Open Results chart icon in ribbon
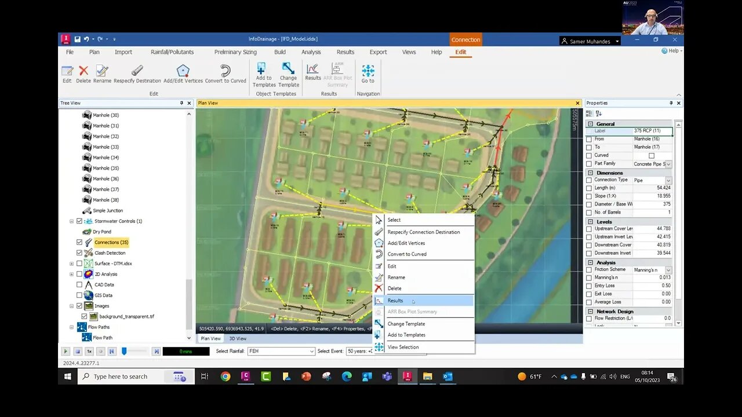This screenshot has height=417, width=742. tap(312, 69)
